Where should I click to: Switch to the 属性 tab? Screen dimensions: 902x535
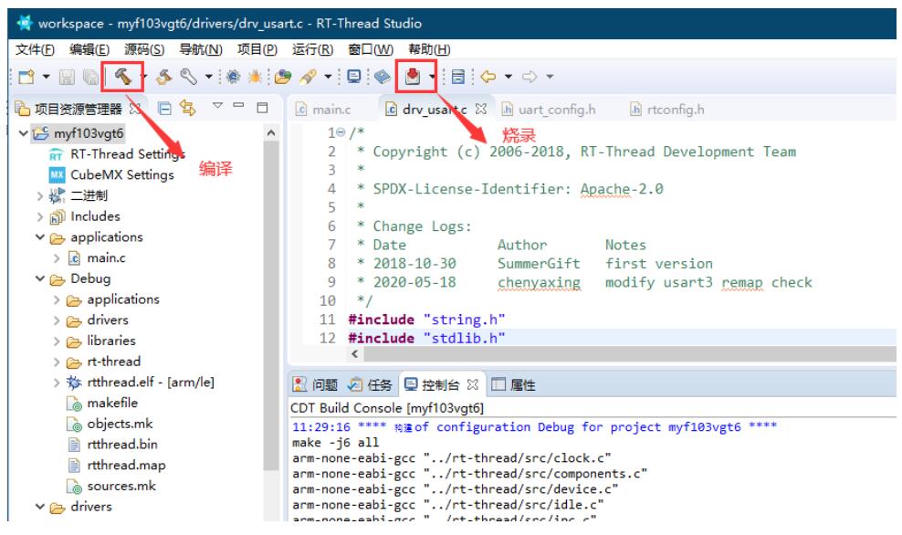tap(514, 384)
